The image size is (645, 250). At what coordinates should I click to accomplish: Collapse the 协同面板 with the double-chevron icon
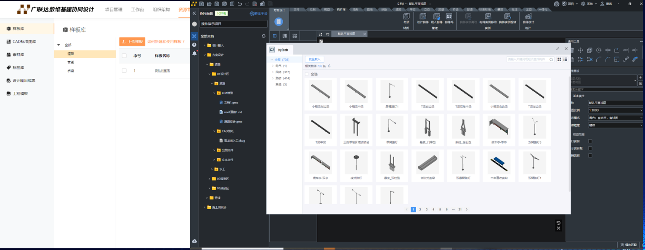[x=194, y=13]
